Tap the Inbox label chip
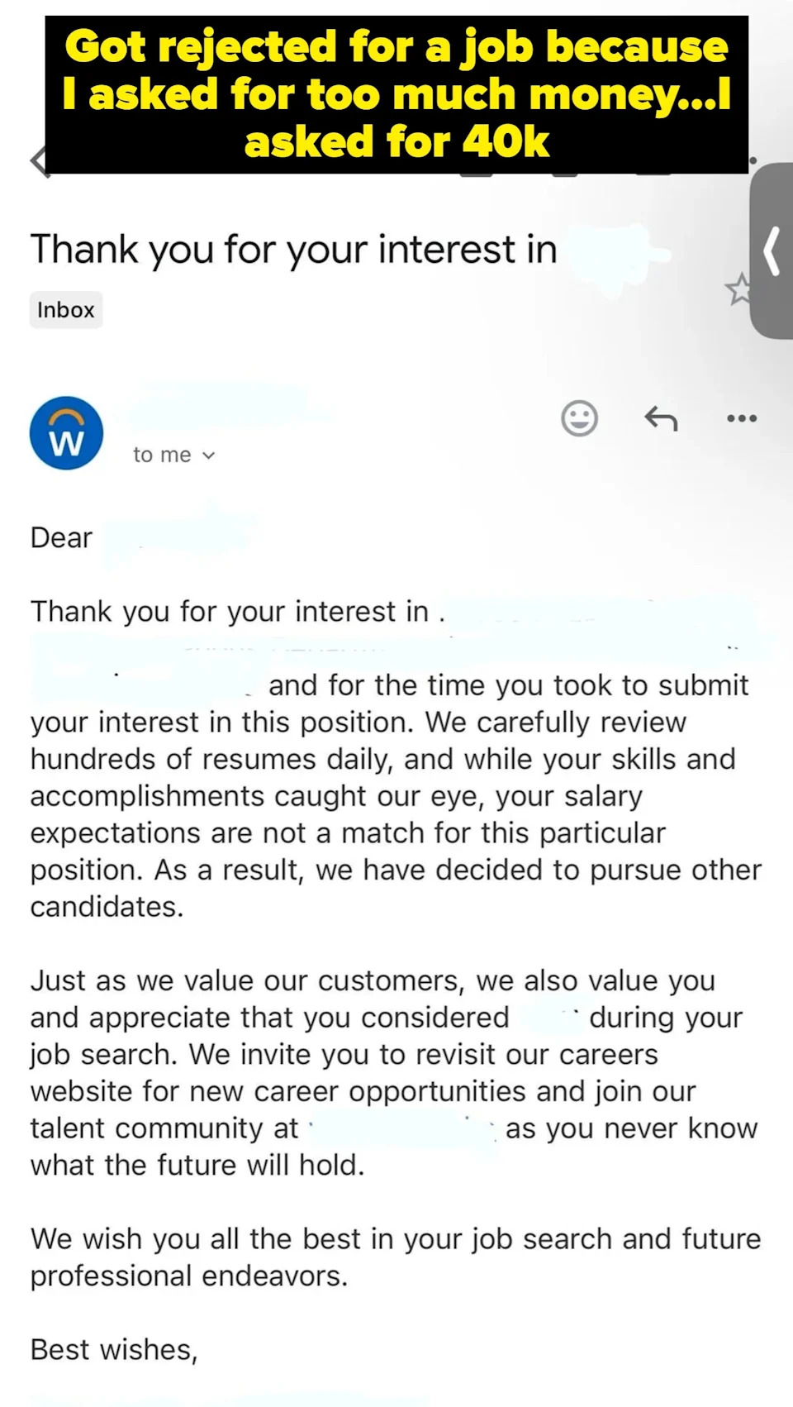This screenshot has width=793, height=1407. [66, 310]
